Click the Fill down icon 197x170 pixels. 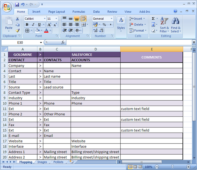click(x=153, y=24)
